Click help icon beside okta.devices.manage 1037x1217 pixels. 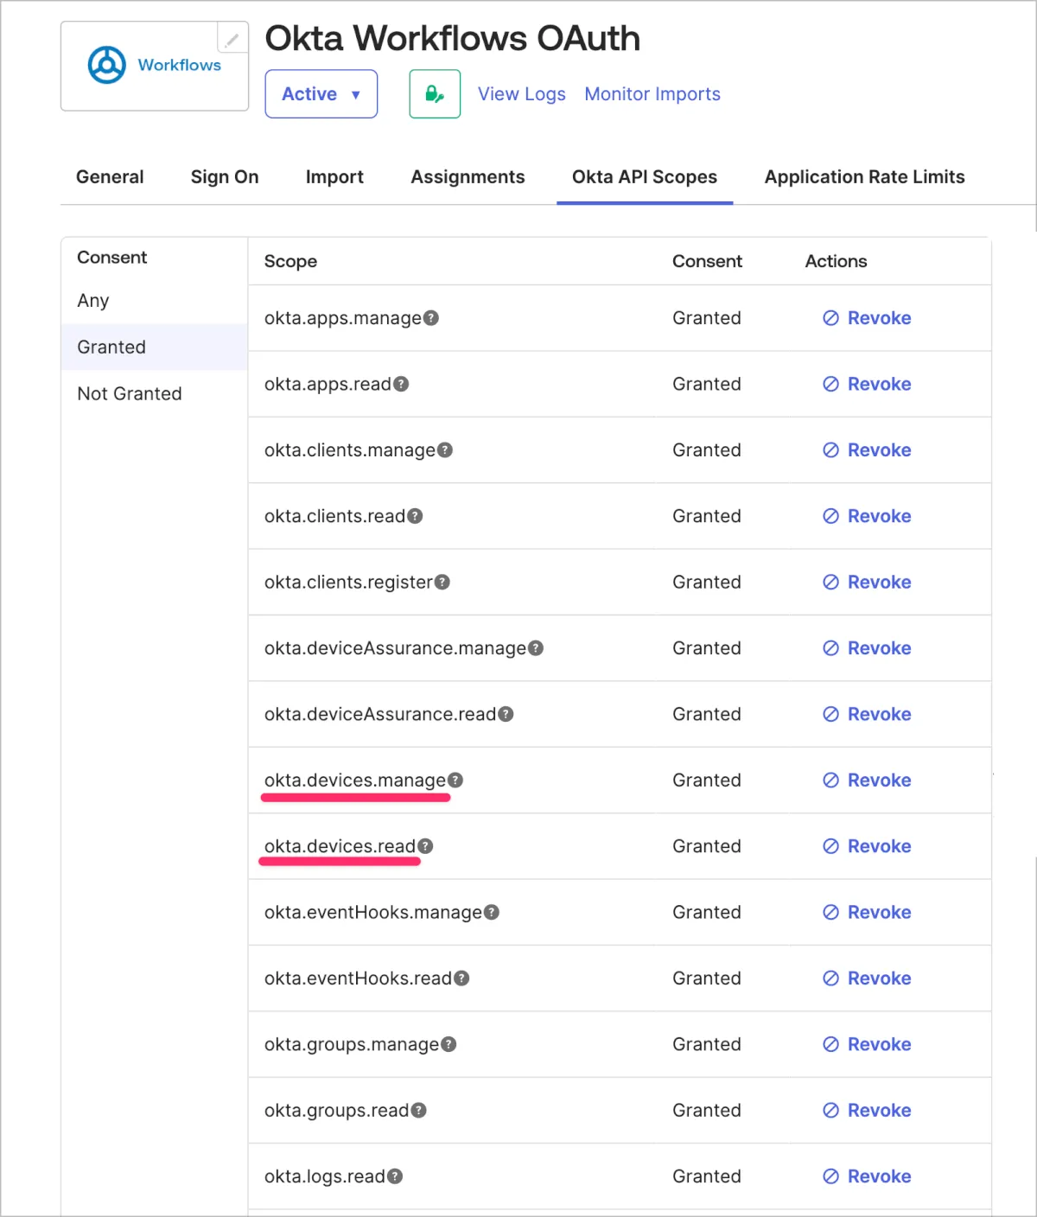pos(455,781)
